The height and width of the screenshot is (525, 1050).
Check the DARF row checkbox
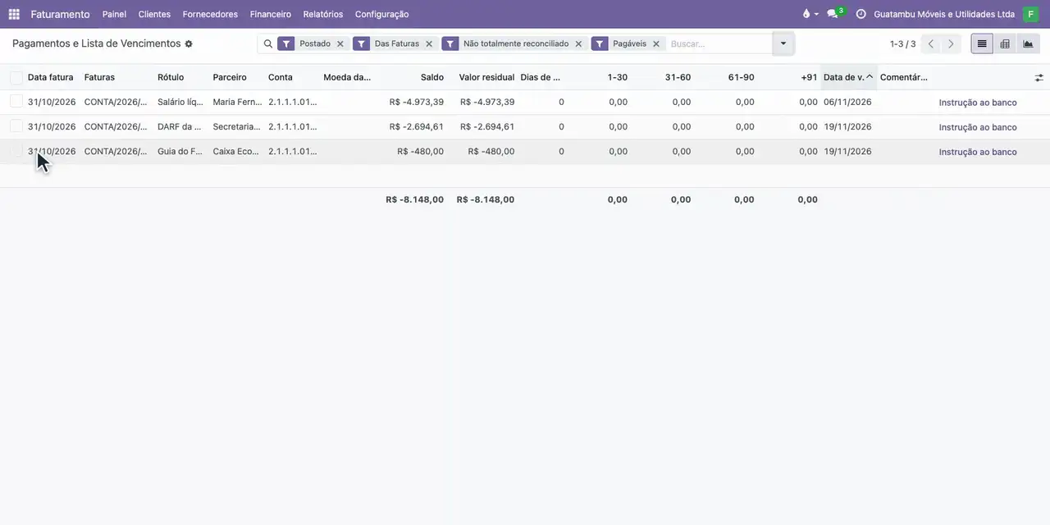16,126
